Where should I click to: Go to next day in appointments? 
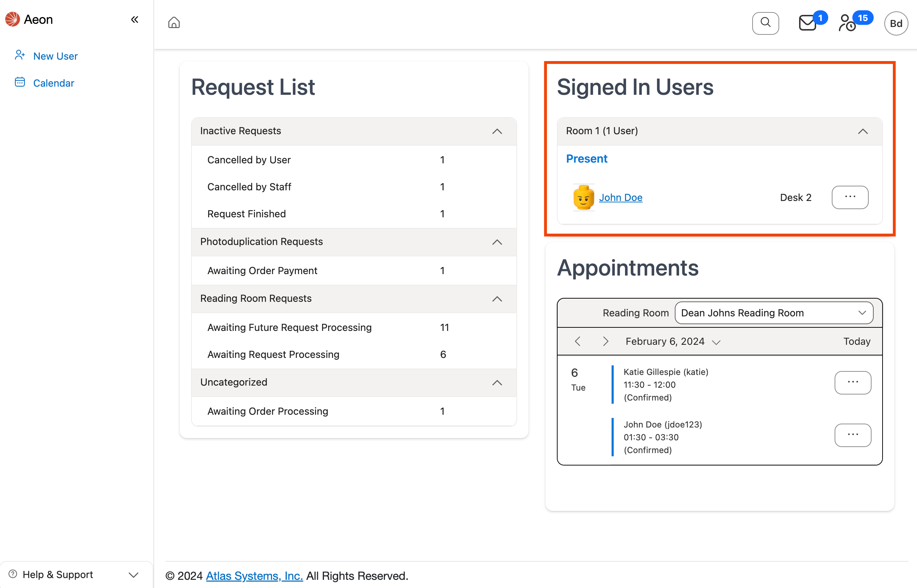pyautogui.click(x=605, y=341)
